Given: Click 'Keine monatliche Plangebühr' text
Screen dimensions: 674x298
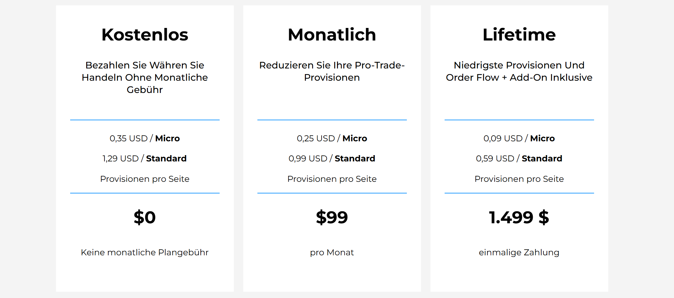Looking at the screenshot, I should [145, 252].
